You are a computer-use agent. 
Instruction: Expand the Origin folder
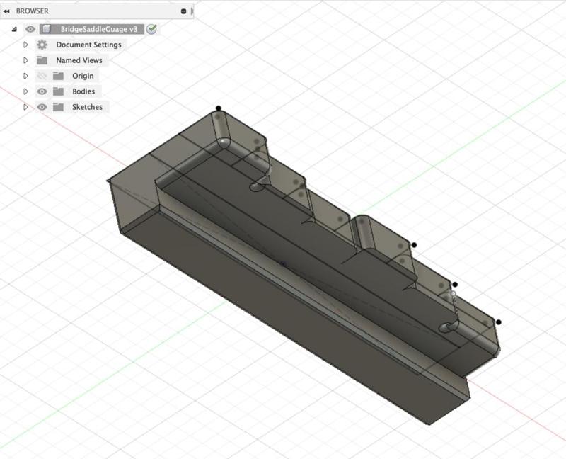[x=25, y=76]
